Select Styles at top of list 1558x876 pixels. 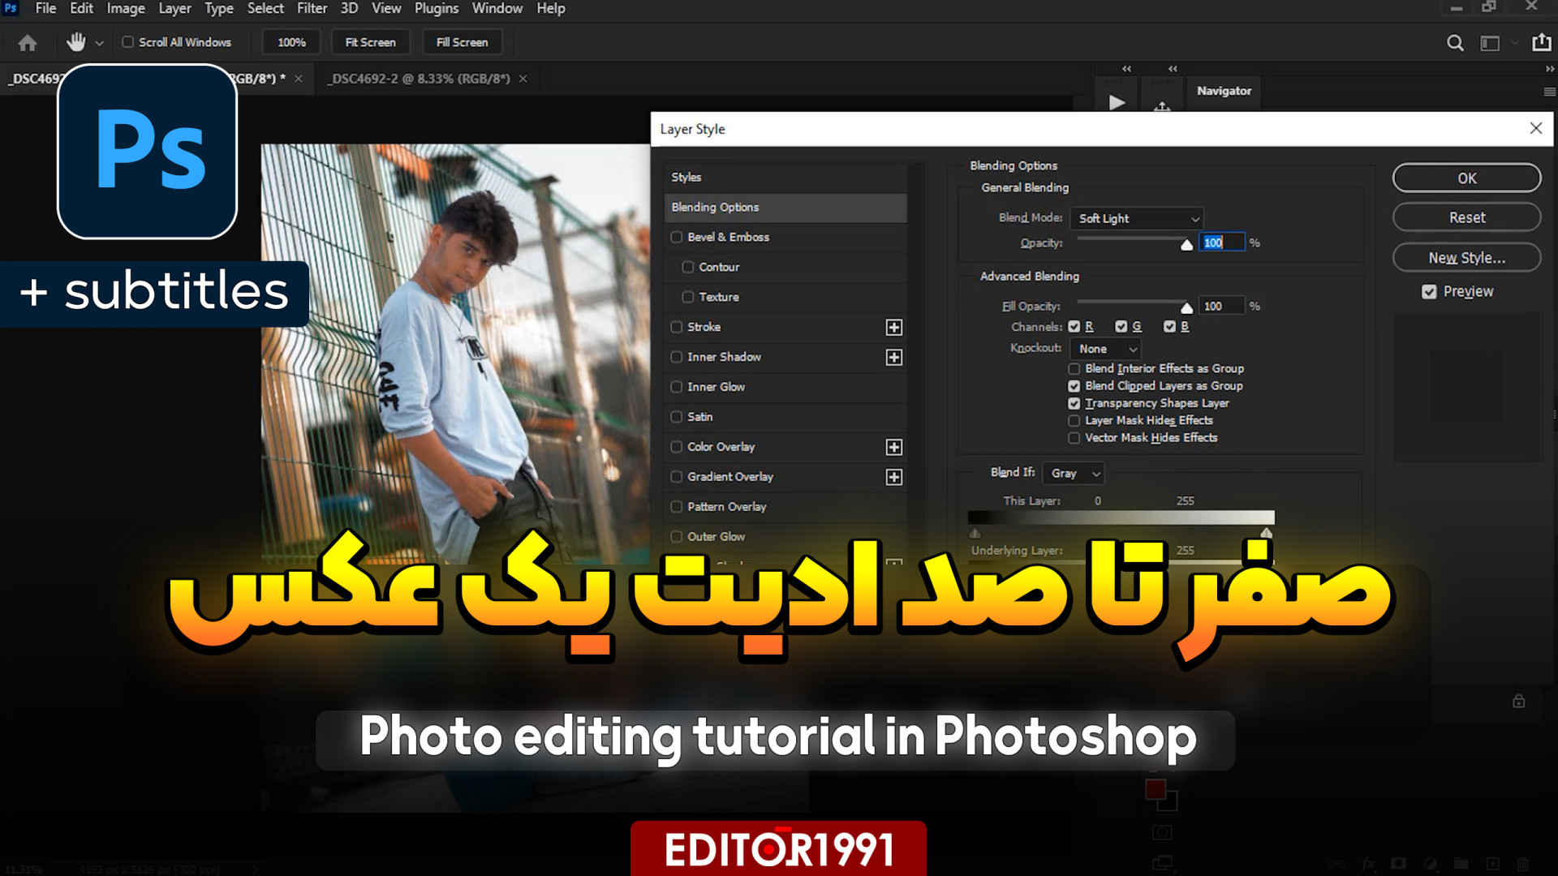pyautogui.click(x=785, y=177)
